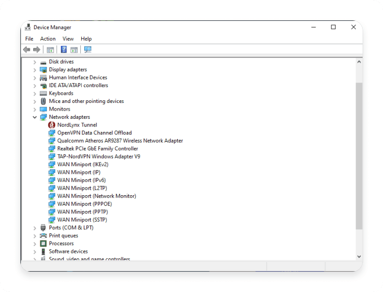This screenshot has height=292, width=383.
Task: Open the File menu
Action: [x=29, y=39]
